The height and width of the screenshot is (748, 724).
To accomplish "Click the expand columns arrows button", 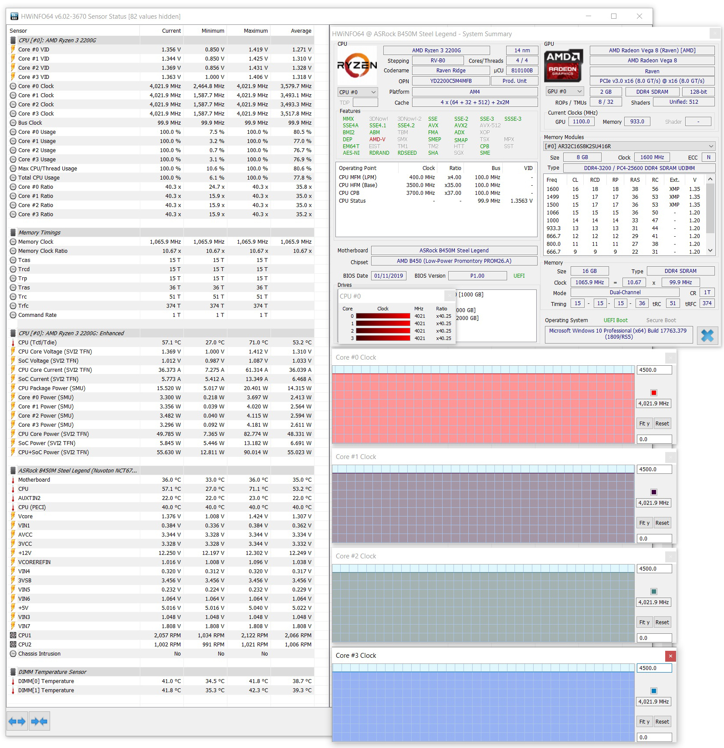I will (x=17, y=721).
